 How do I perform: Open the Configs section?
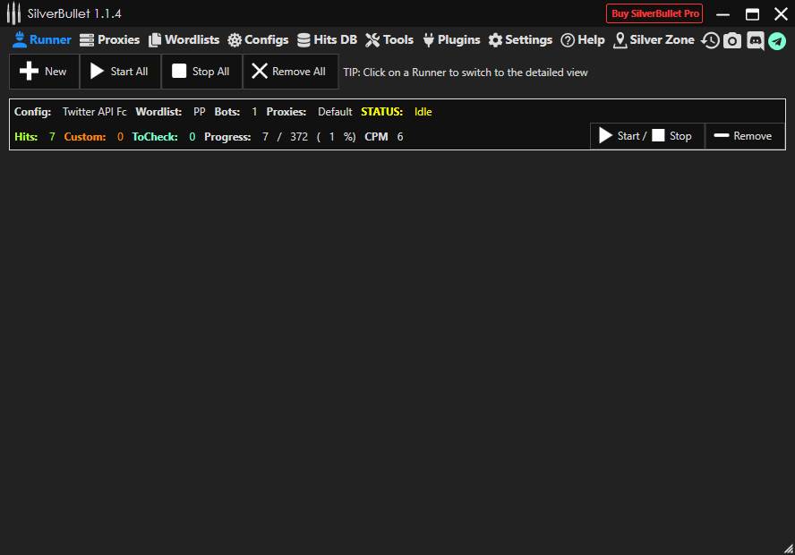pyautogui.click(x=258, y=40)
